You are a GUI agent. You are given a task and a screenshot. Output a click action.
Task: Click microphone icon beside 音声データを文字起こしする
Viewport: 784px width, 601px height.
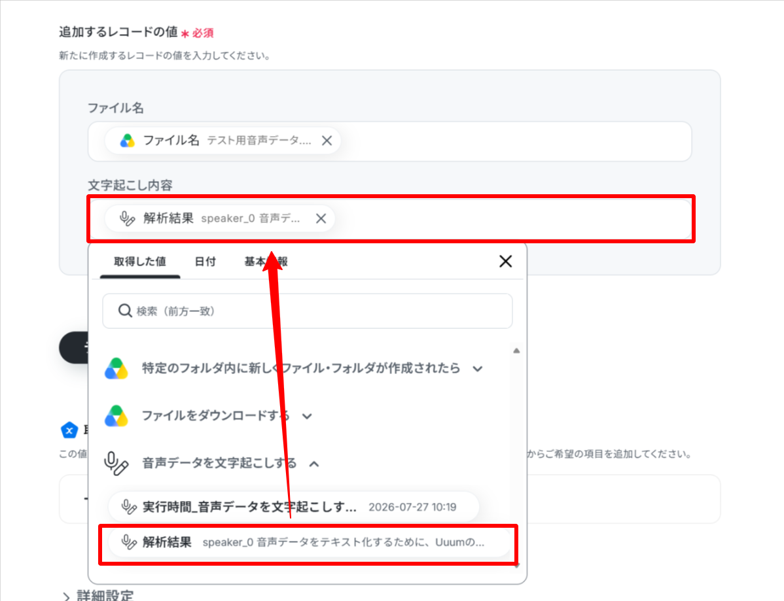click(x=116, y=464)
